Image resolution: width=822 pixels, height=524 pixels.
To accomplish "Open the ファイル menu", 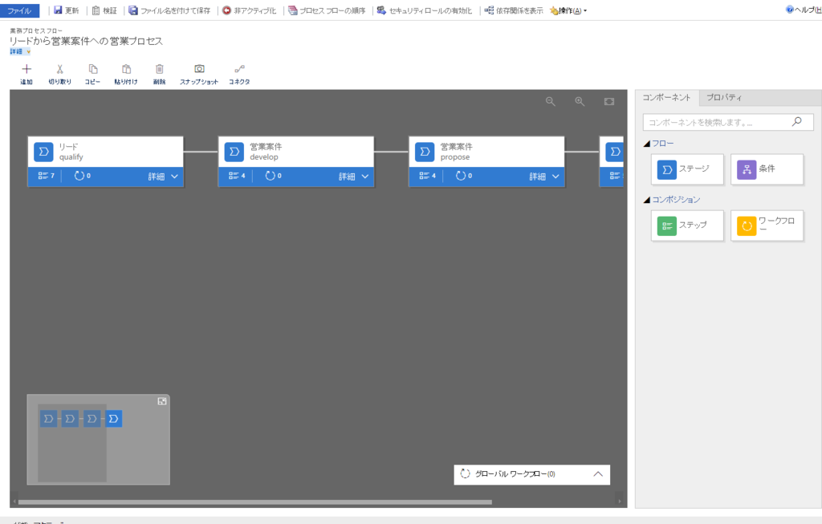I will (x=19, y=10).
